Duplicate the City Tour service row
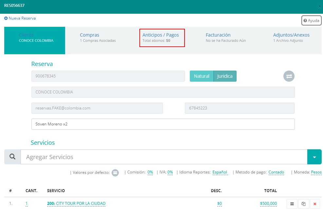Screen dimensions: 323x214 303,204
